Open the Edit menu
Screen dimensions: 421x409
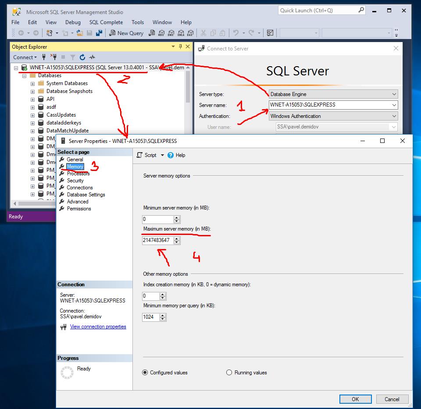click(32, 22)
